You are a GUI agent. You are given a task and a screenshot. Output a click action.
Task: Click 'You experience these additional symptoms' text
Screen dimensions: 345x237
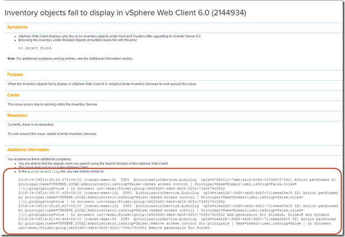40,159
